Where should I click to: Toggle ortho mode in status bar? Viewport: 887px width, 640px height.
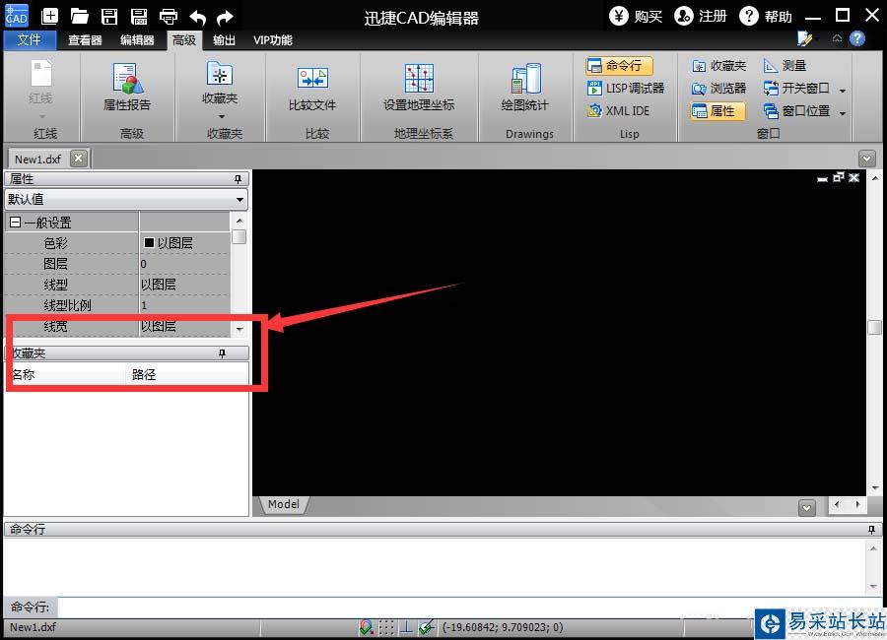pyautogui.click(x=406, y=627)
